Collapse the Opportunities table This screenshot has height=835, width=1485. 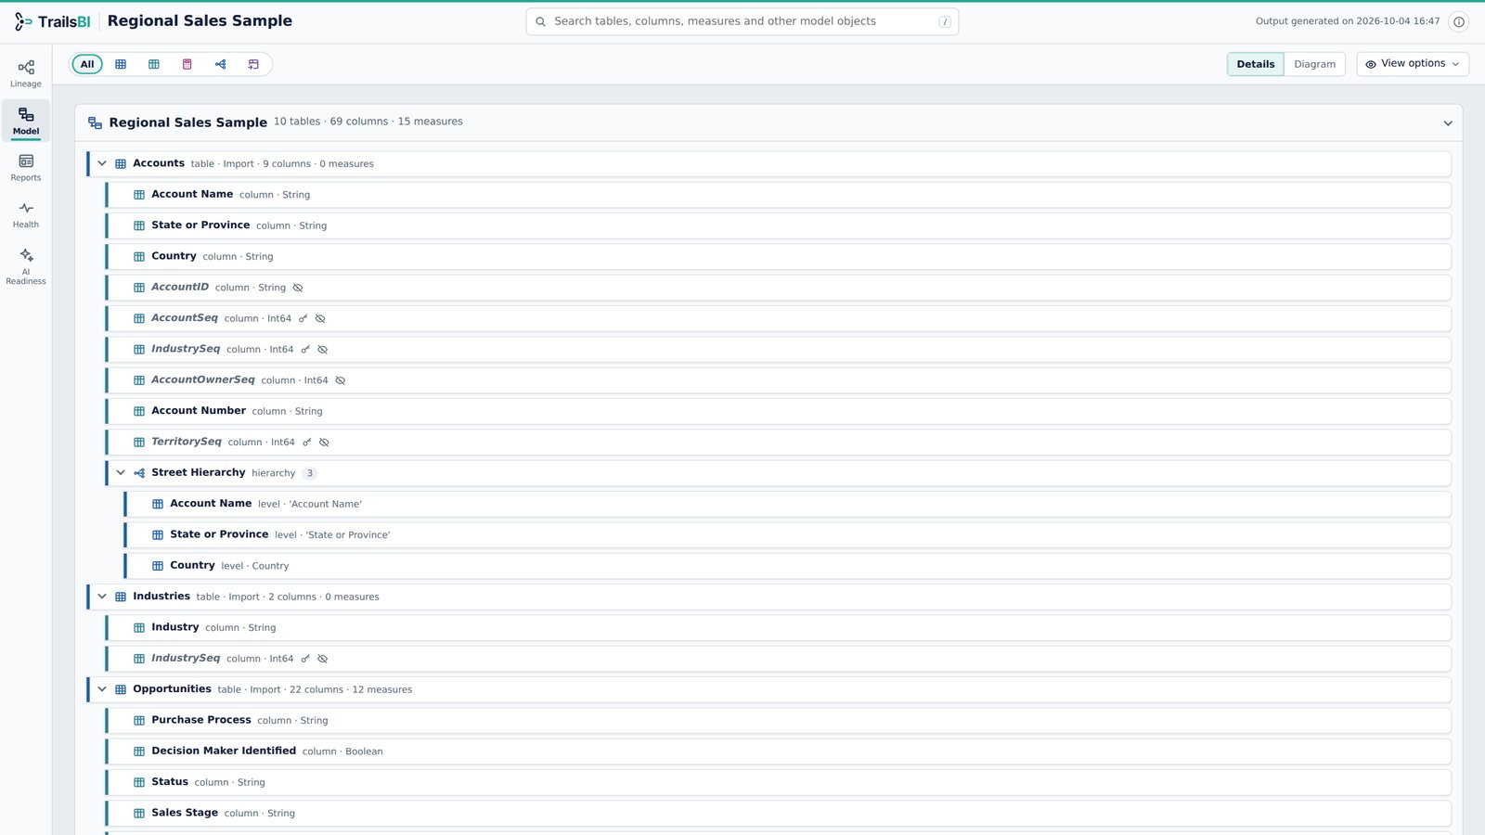102,689
